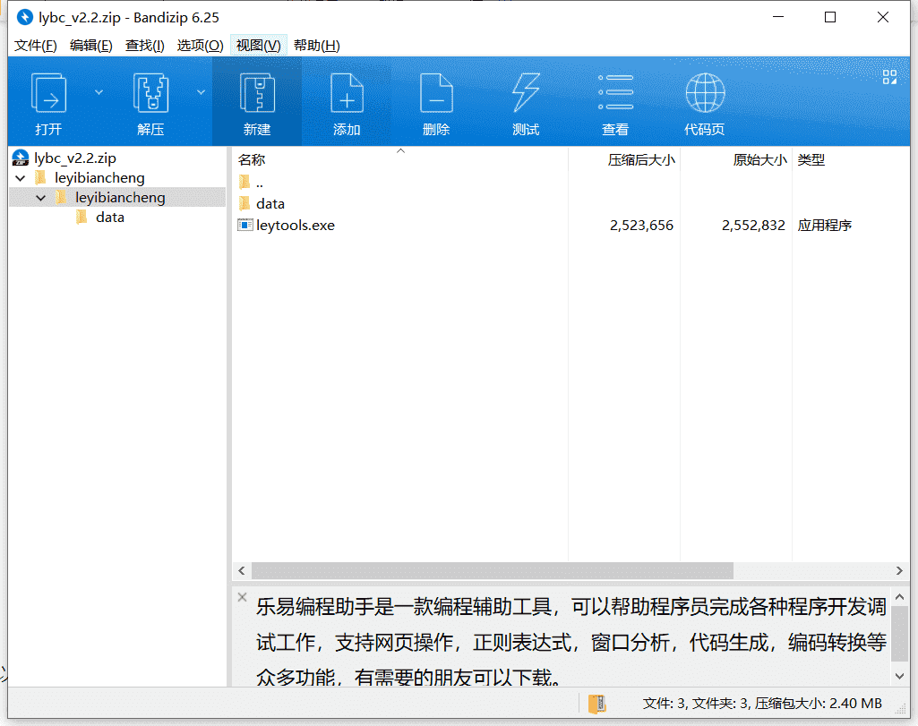Collapse the top-level leyibiancheng tree node
The height and width of the screenshot is (726, 918).
[21, 178]
